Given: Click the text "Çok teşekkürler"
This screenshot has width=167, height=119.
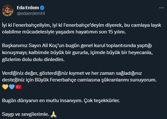Looking at the screenshot, I should 102,101.
